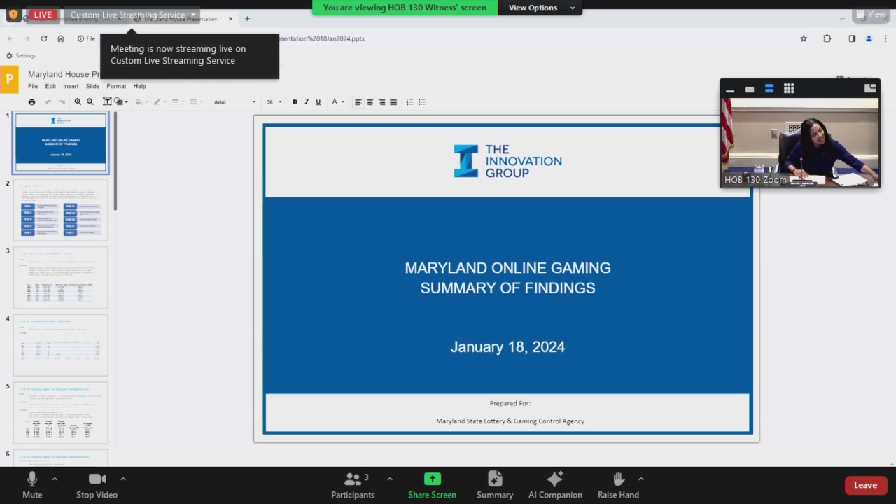Open the Format menu

tap(116, 86)
